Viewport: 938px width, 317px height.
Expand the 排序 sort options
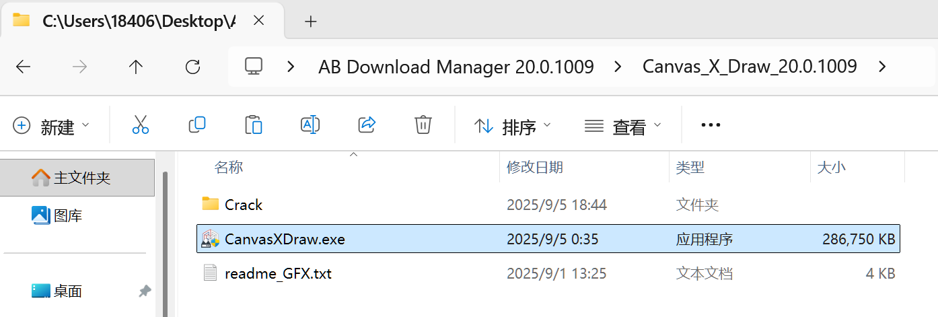click(513, 126)
